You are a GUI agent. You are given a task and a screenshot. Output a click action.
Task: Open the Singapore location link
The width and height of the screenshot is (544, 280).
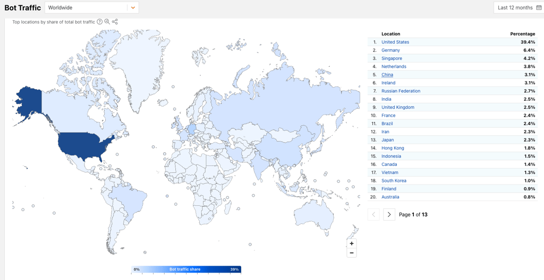coord(392,58)
